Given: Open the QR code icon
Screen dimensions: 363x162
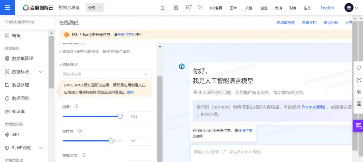Looking at the screenshot, I should [176, 8].
